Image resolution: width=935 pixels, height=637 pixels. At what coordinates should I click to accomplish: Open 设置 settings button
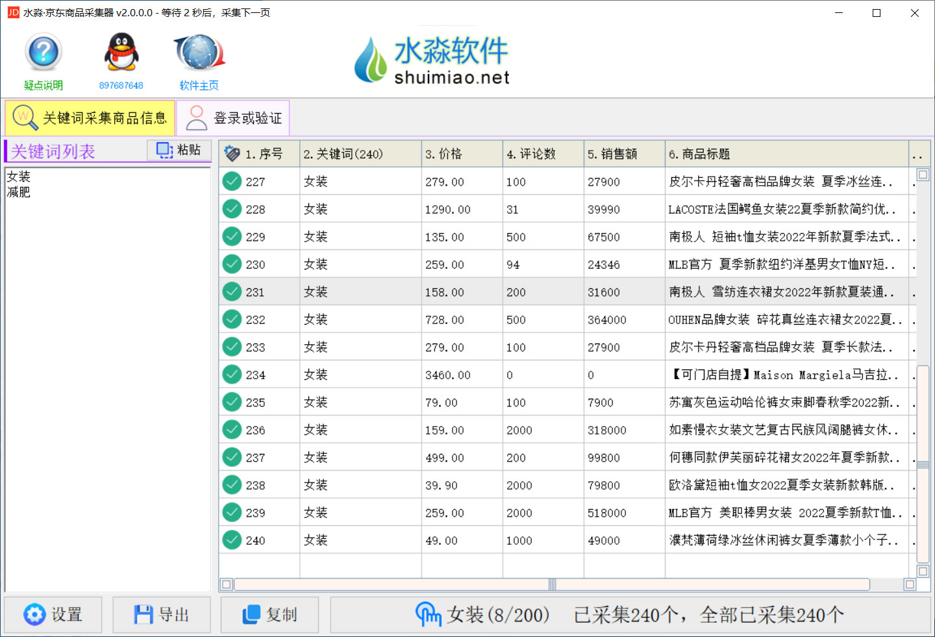click(x=53, y=615)
